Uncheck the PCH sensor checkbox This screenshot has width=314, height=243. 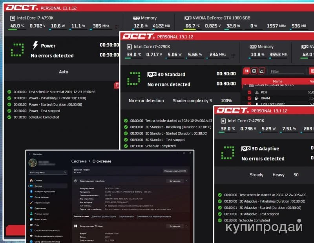pos(249,93)
